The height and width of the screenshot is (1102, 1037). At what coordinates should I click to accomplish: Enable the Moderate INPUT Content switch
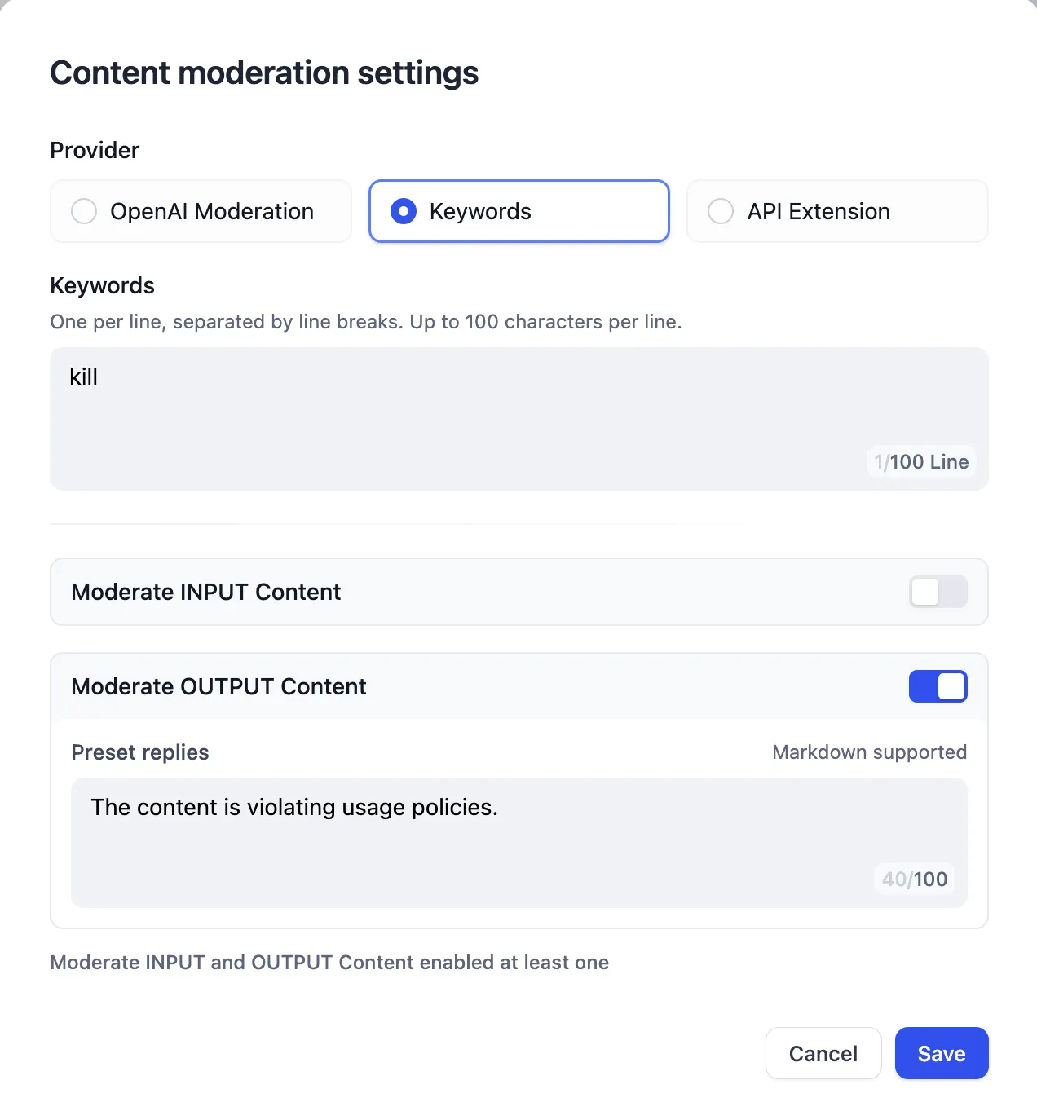[x=938, y=592]
